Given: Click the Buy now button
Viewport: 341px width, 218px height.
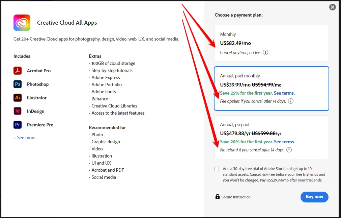Looking at the screenshot, I should 314,197.
